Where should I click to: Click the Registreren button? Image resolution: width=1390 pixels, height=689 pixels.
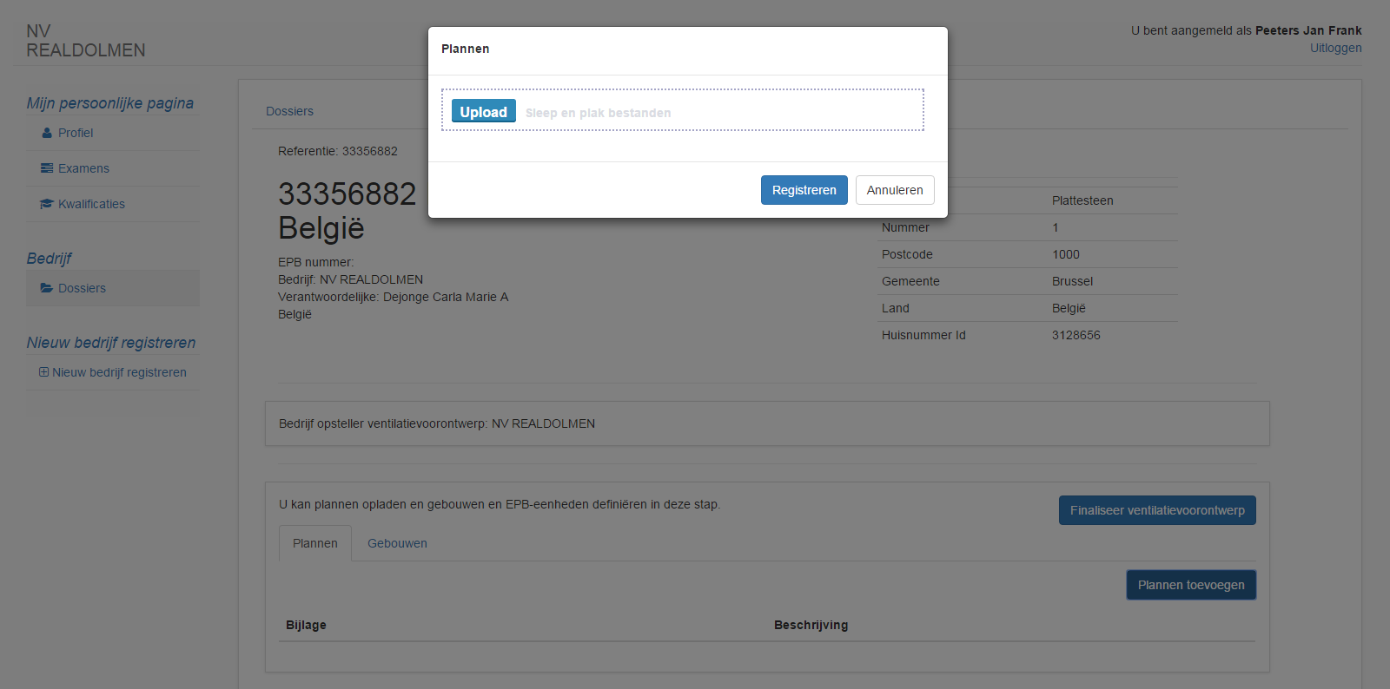tap(804, 190)
